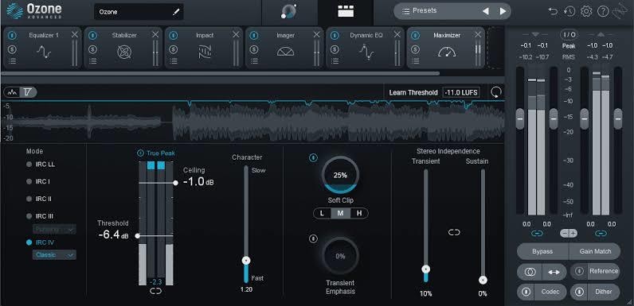634x306 pixels.
Task: Bypass the Stabilizer module power
Action: coord(92,36)
